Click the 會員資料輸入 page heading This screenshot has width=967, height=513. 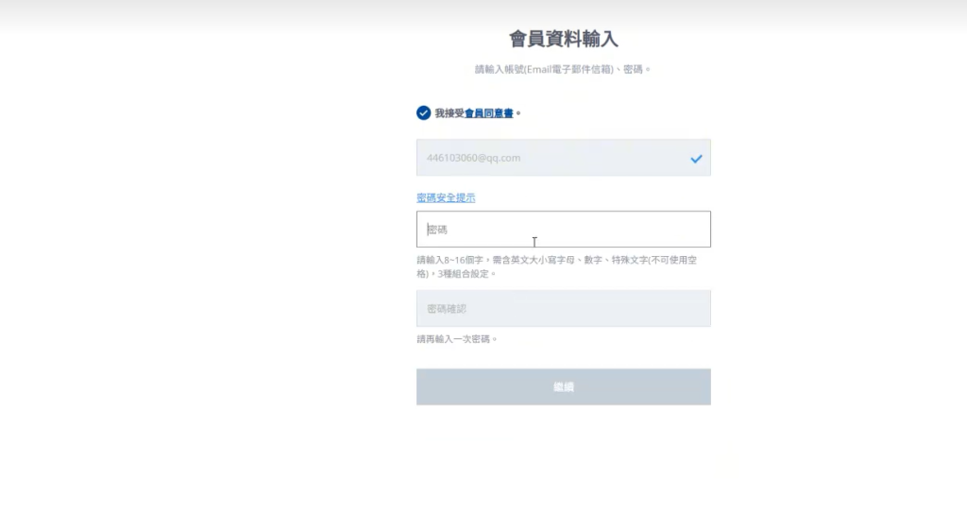pos(563,39)
